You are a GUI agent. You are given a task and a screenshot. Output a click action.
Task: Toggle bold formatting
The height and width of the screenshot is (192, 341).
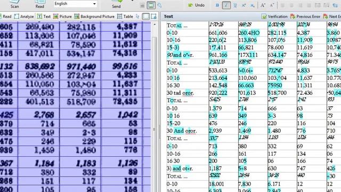pyautogui.click(x=217, y=5)
